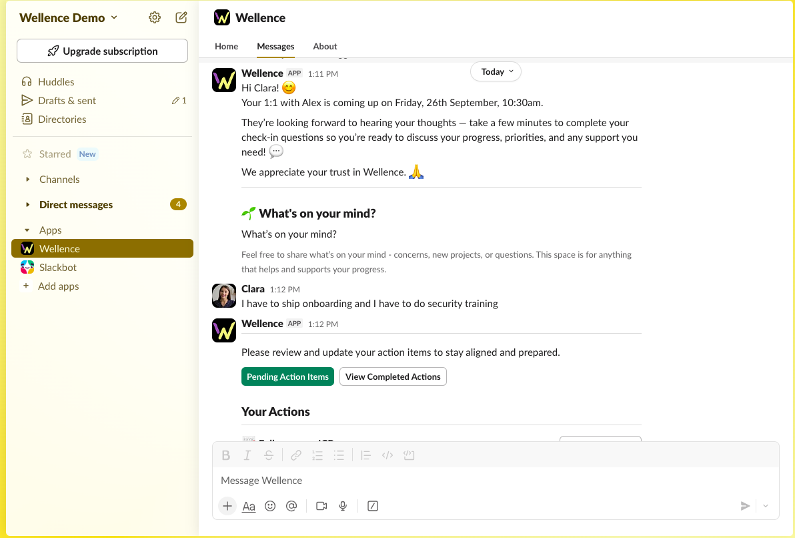The height and width of the screenshot is (538, 795).
Task: Record a video clip
Action: 321,506
